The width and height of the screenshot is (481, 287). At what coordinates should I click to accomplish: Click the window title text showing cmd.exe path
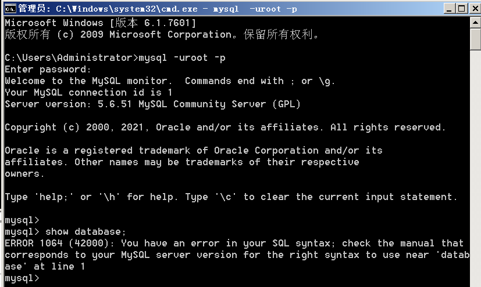(x=158, y=9)
